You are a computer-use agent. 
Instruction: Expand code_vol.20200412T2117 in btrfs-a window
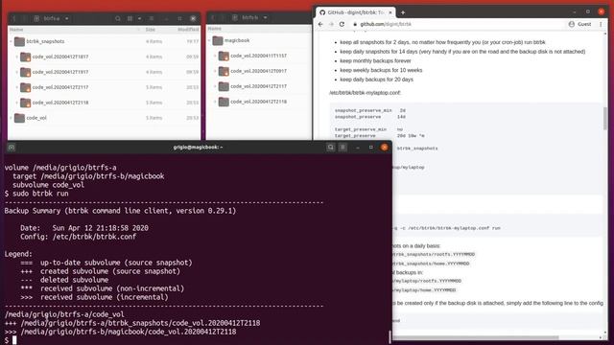click(17, 87)
